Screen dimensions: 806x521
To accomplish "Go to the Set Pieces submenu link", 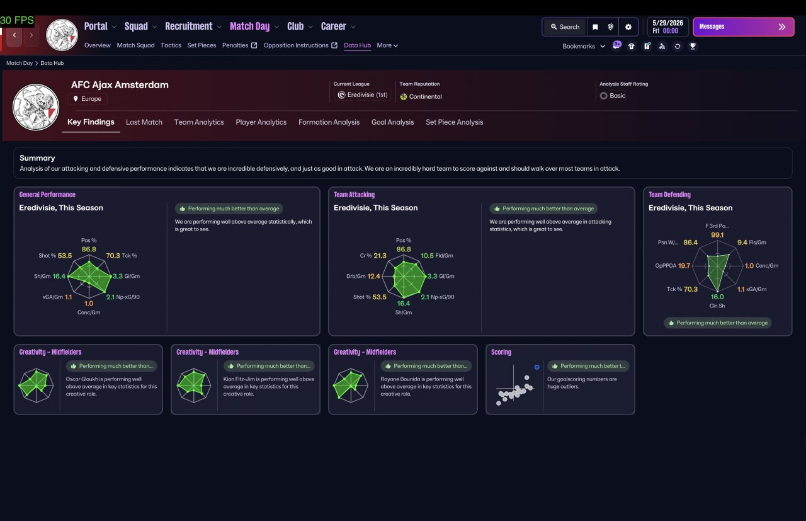I will point(201,45).
